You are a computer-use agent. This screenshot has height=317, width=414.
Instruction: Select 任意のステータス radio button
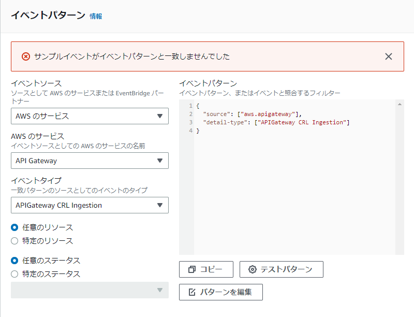pyautogui.click(x=14, y=261)
